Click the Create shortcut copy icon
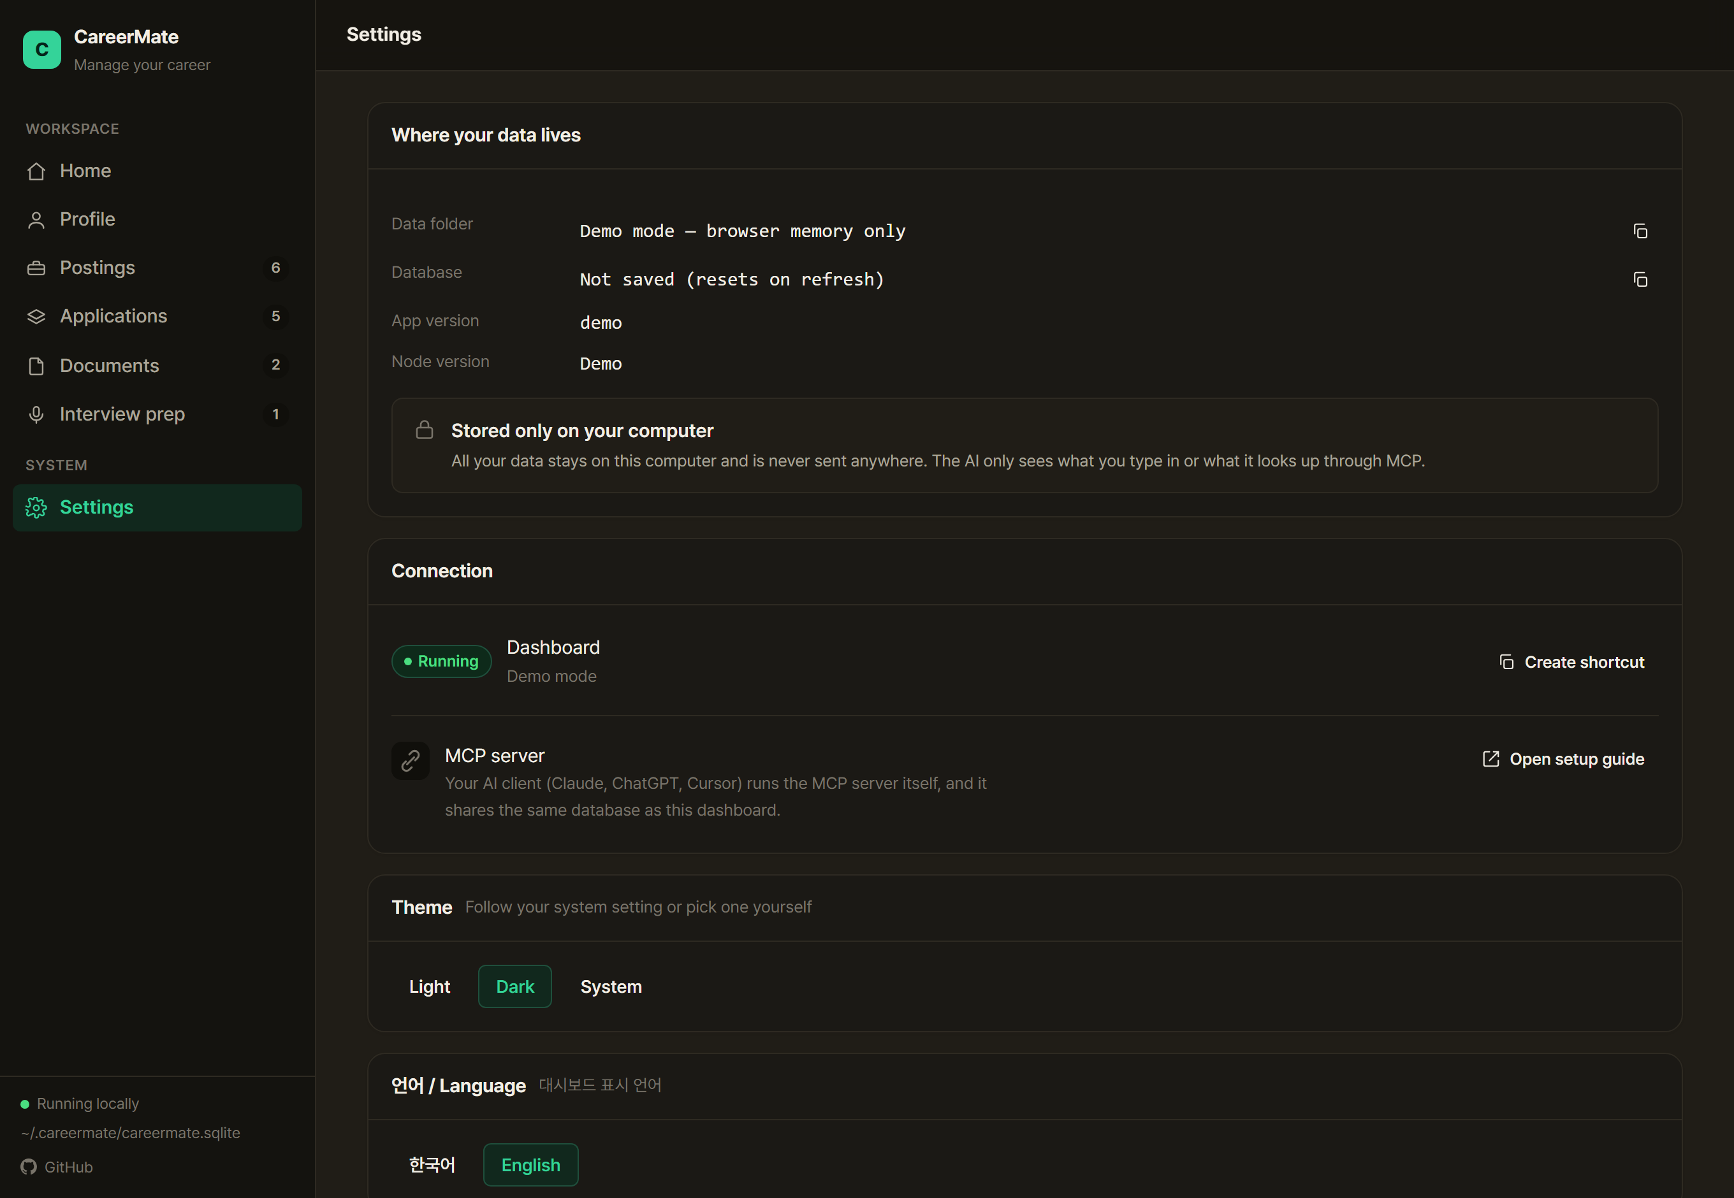 coord(1506,661)
